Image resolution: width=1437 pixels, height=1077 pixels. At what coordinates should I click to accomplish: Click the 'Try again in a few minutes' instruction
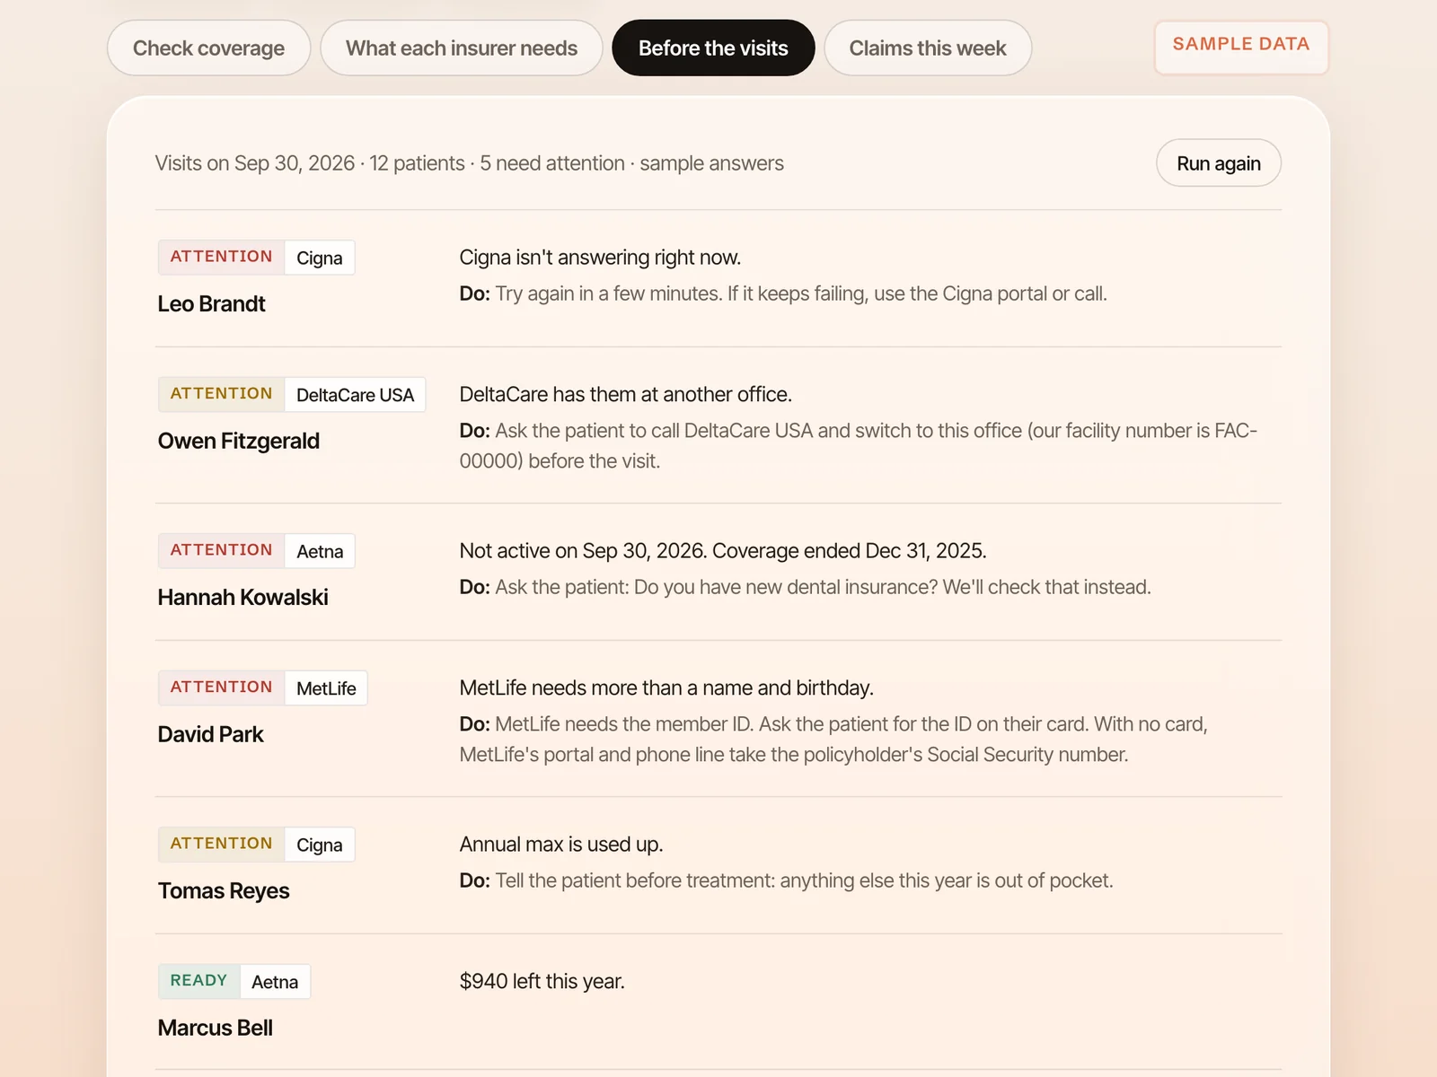coord(783,293)
